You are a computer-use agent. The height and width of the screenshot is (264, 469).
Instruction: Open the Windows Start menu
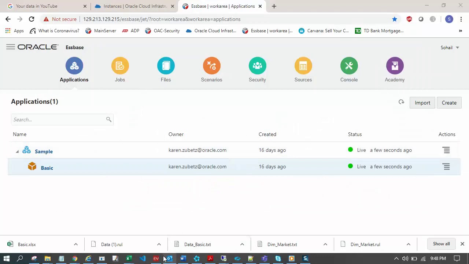[x=7, y=258]
